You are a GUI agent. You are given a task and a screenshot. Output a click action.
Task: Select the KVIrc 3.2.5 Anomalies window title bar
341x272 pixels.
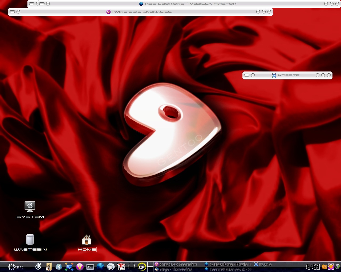pyautogui.click(x=140, y=12)
